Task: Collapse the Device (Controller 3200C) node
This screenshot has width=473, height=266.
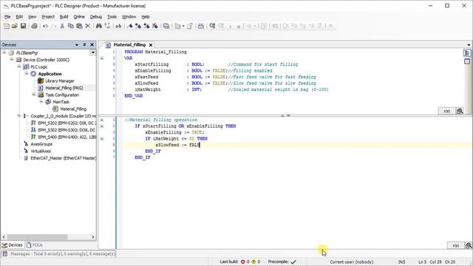Action: click(12, 59)
